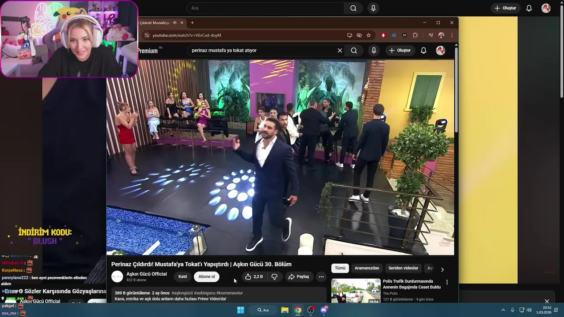Screen dimensions: 564x317
Task: Click 'Oluştur' in the front YouTube window
Action: click(x=400, y=51)
